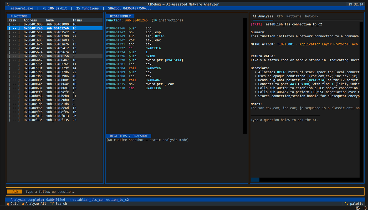Select function row sub_0040c1da
The image size is (368, 210).
[55, 104]
